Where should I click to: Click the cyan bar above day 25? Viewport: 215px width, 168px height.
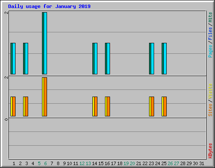click(x=165, y=58)
